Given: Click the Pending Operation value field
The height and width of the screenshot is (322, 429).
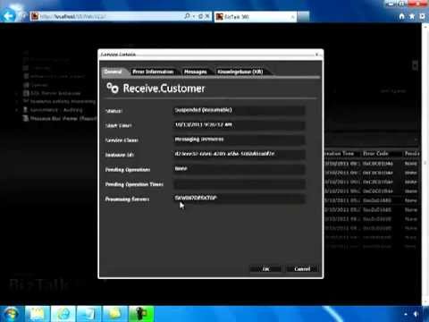Looking at the screenshot, I should (239, 169).
